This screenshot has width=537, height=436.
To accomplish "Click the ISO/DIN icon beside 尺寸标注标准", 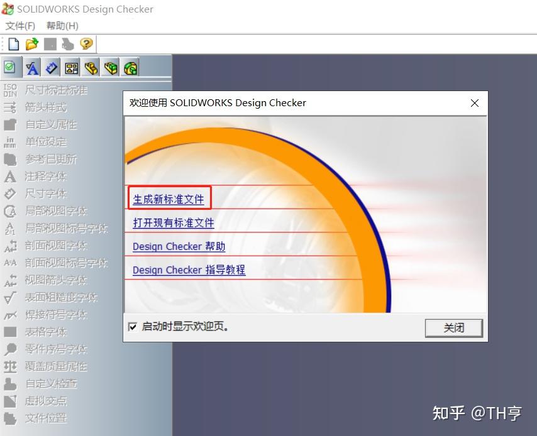I will click(x=9, y=89).
